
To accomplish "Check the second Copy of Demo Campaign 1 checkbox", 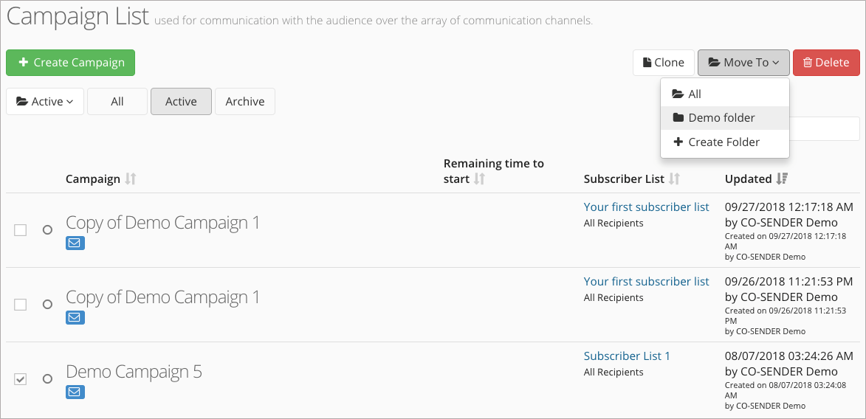I will pos(21,305).
